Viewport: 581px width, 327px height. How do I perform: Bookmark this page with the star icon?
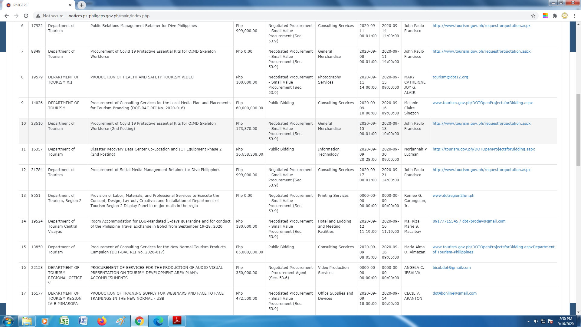(533, 16)
